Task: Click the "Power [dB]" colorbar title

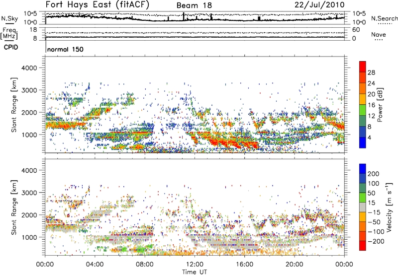Action: pos(380,105)
